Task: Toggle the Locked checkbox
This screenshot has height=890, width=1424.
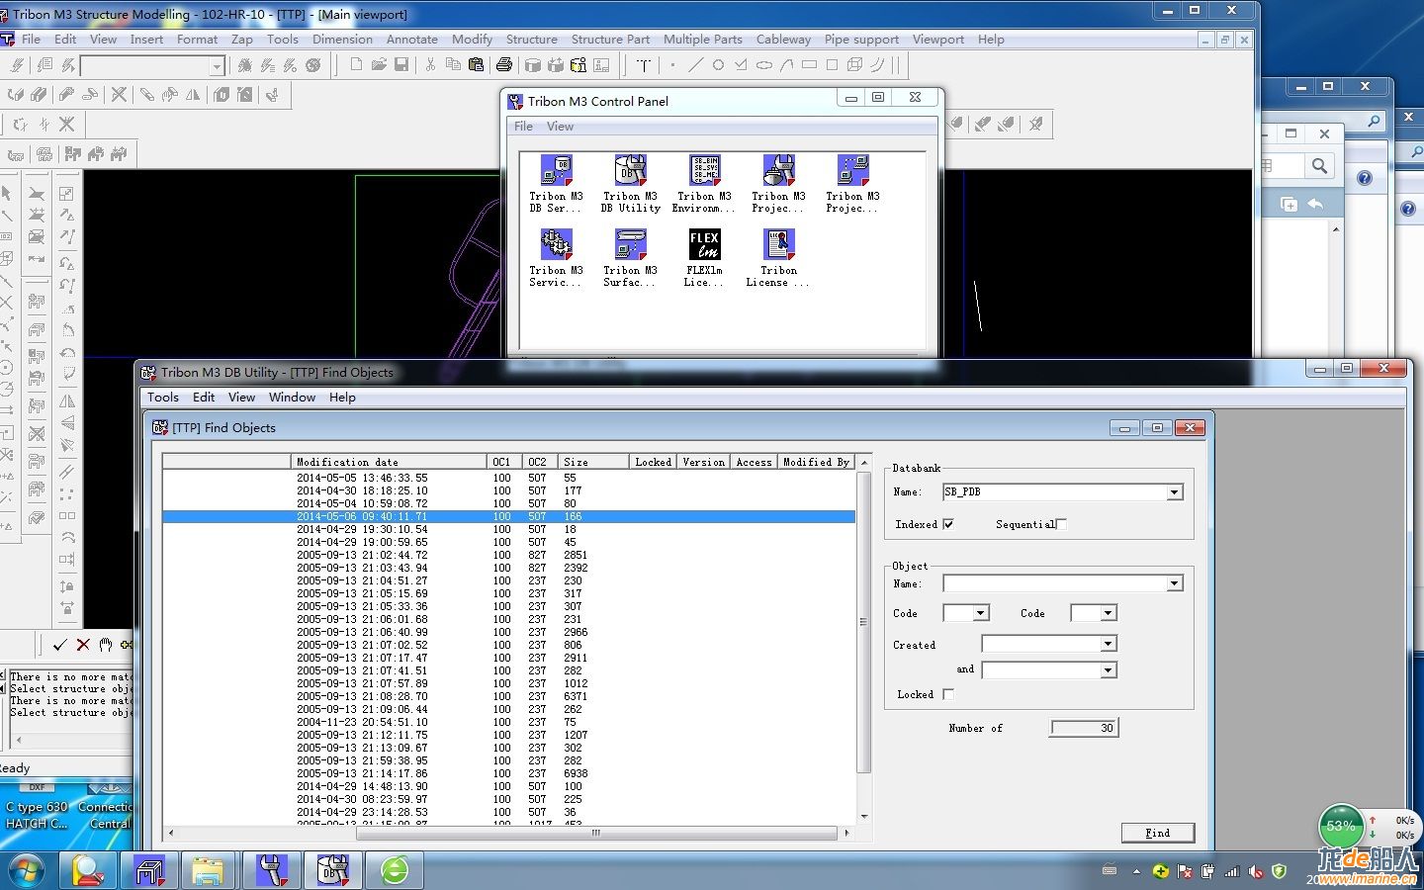Action: click(x=947, y=694)
